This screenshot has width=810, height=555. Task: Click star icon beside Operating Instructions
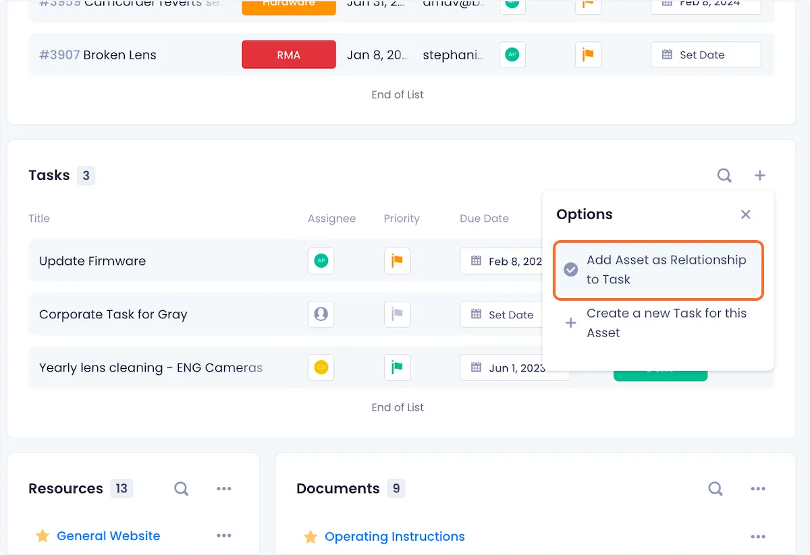pyautogui.click(x=310, y=537)
